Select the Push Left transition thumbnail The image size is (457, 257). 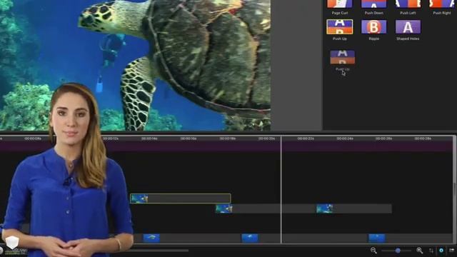click(x=408, y=4)
